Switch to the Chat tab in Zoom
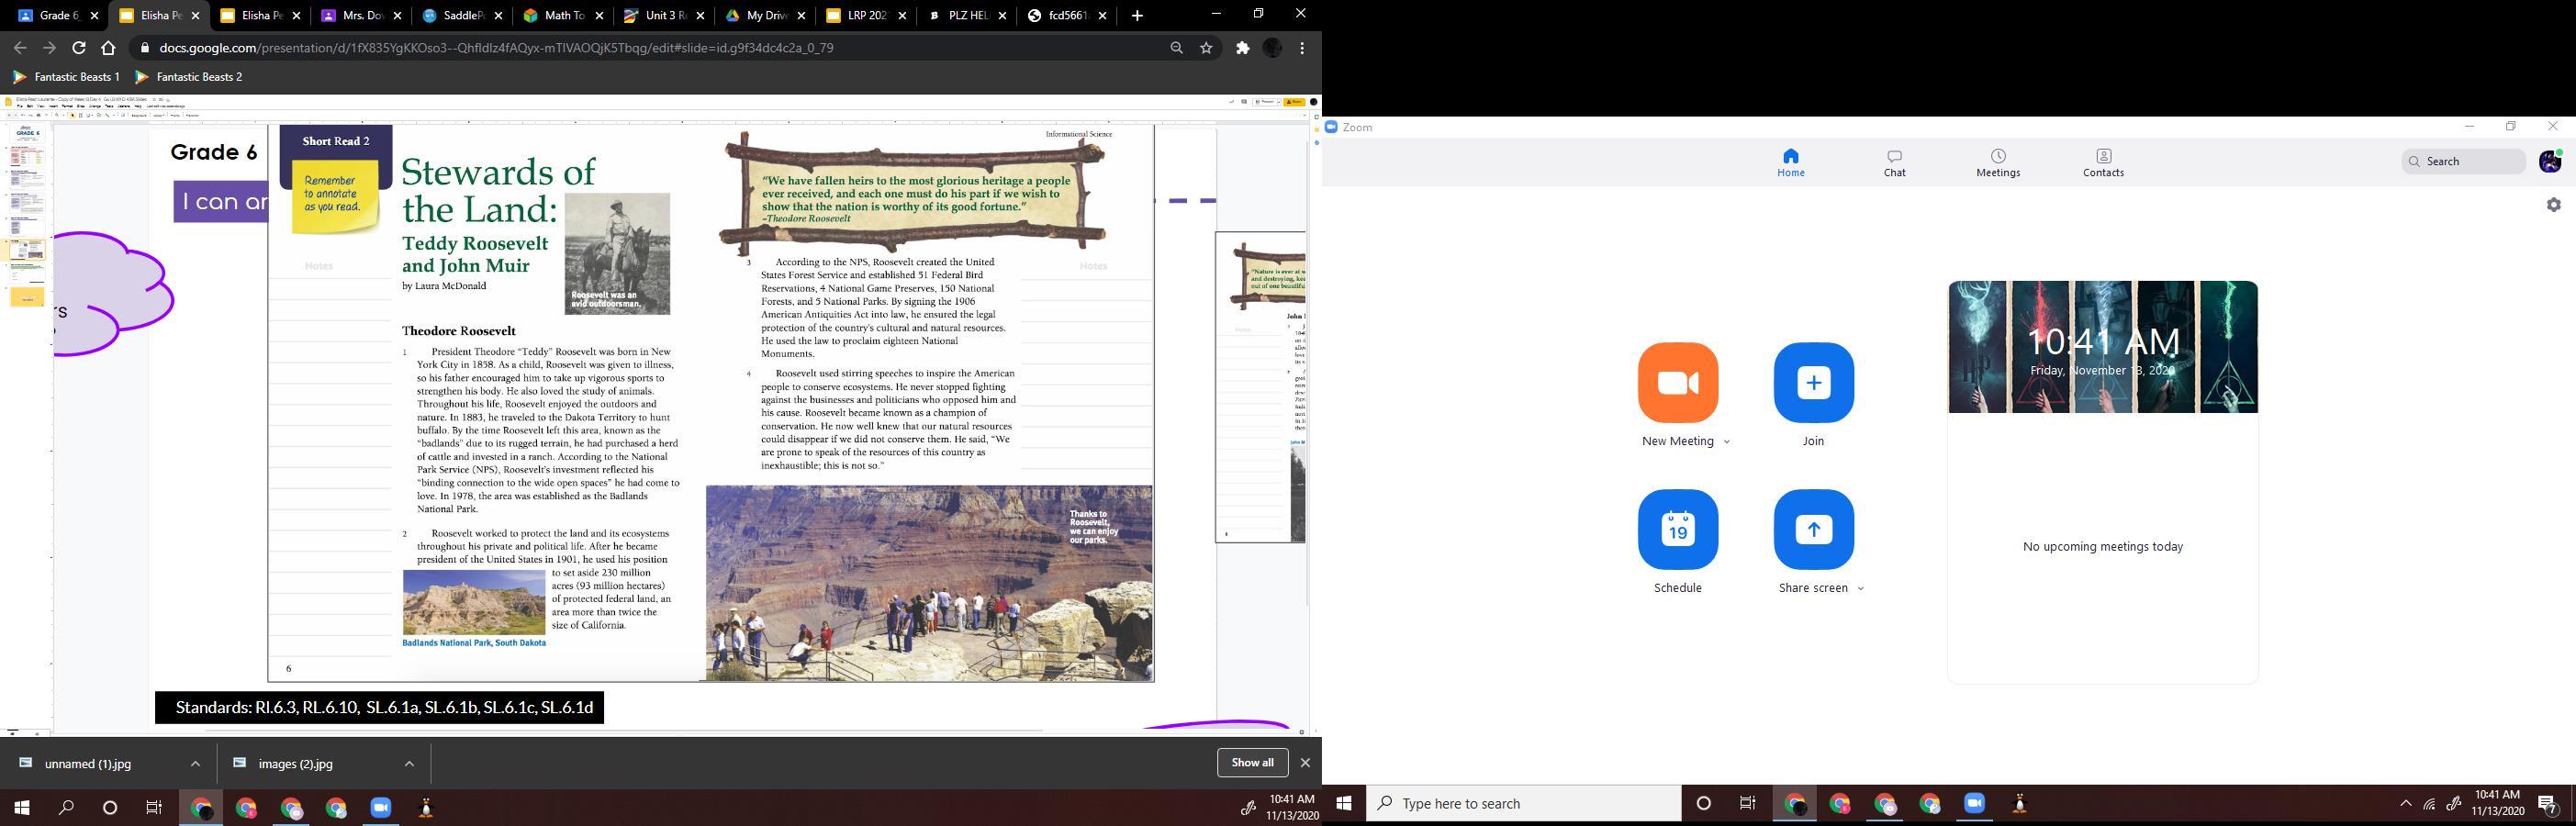The image size is (2576, 826). click(1894, 162)
